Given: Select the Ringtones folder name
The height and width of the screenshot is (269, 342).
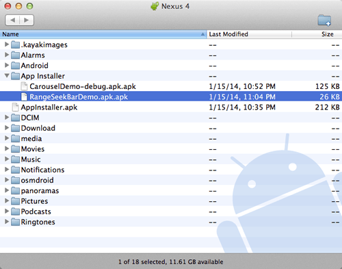Looking at the screenshot, I should coord(38,222).
